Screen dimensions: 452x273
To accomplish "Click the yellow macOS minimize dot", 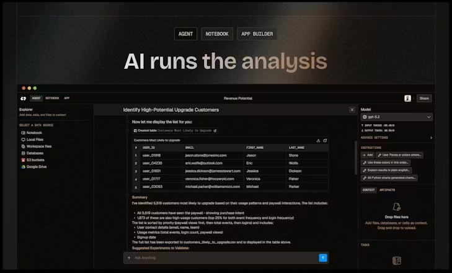I will tap(29, 88).
